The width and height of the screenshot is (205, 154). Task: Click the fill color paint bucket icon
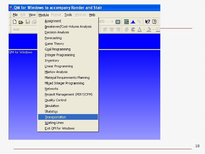click(x=149, y=30)
